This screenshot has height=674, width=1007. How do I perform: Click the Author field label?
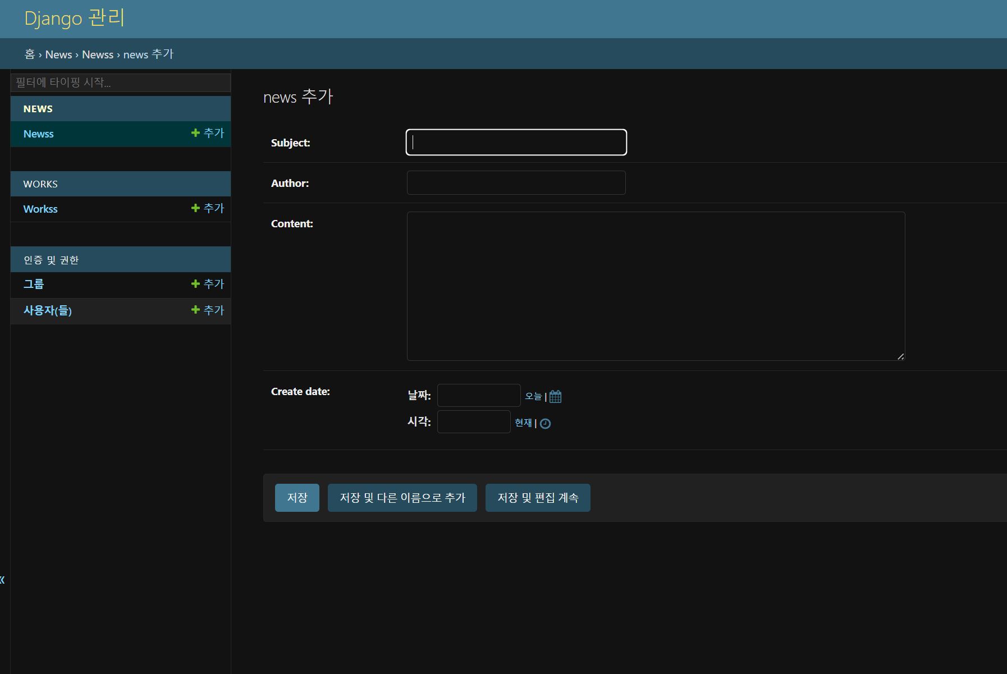(x=290, y=184)
